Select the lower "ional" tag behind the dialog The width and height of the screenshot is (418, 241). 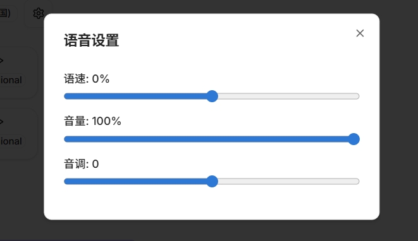(11, 141)
